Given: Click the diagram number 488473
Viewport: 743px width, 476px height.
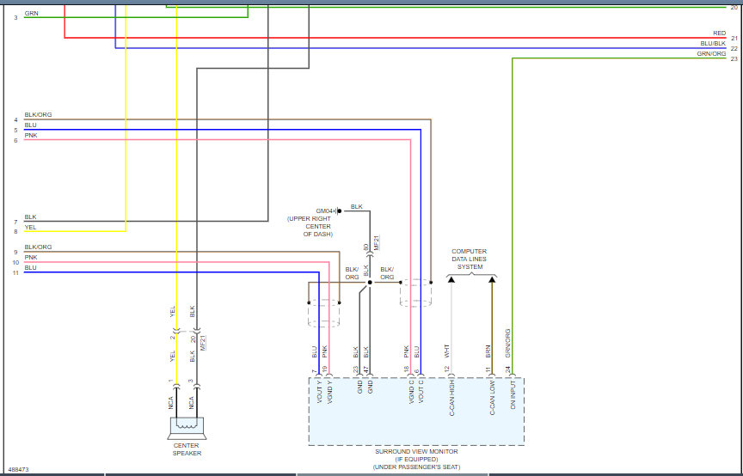Looking at the screenshot, I should coord(18,470).
